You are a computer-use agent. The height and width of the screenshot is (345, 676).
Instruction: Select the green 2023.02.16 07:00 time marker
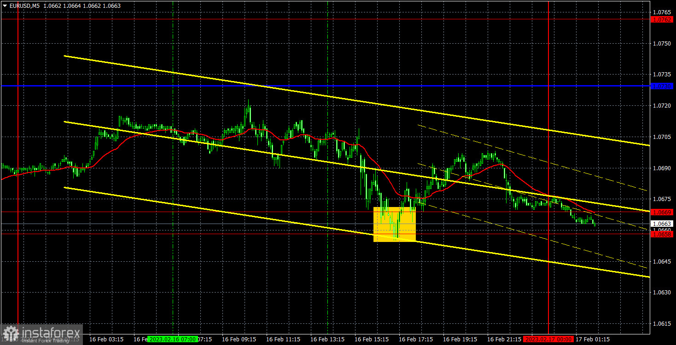pyautogui.click(x=174, y=339)
